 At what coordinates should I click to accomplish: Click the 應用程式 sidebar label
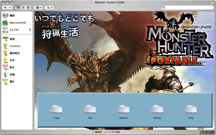(x=15, y=53)
